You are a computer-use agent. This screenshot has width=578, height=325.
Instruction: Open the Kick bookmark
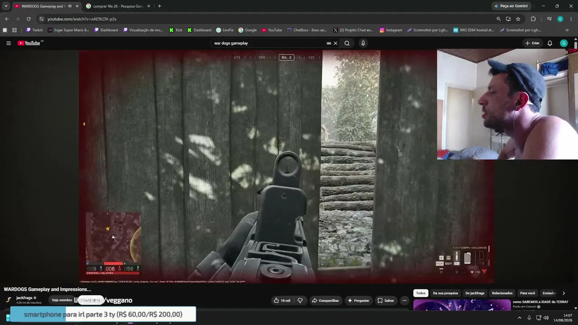pos(176,30)
